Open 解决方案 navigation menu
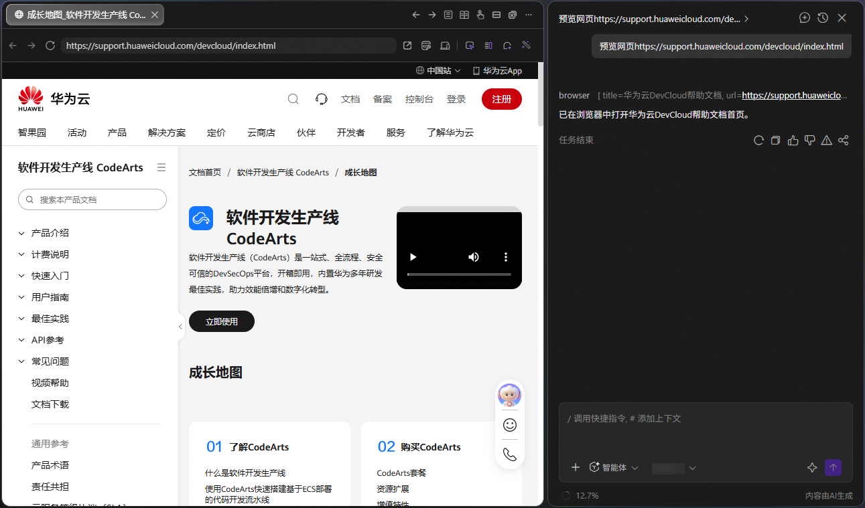The width and height of the screenshot is (865, 508). 167,133
